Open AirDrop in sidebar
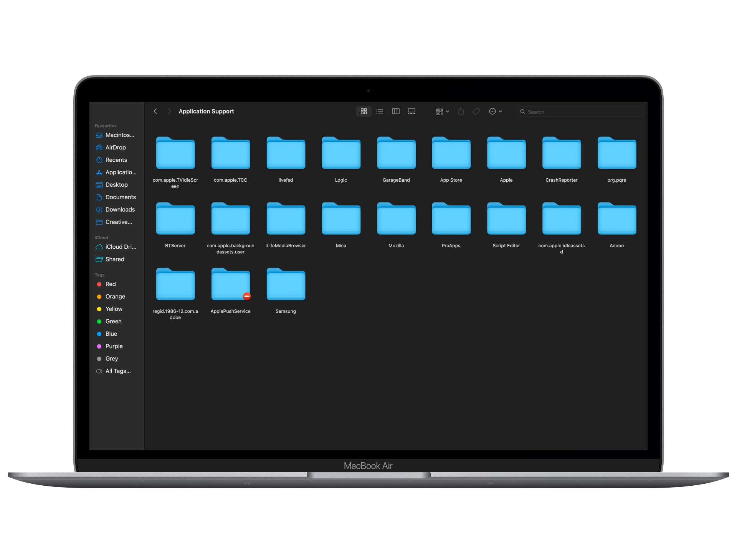This screenshot has width=737, height=552. click(116, 148)
